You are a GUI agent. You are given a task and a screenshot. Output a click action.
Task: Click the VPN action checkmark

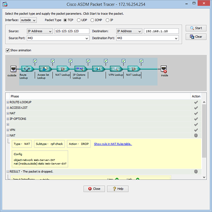[x=196, y=130]
